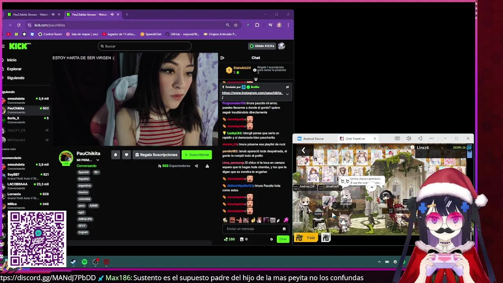The height and width of the screenshot is (283, 503).
Task: Click the report warning triangle icon
Action: [207, 166]
